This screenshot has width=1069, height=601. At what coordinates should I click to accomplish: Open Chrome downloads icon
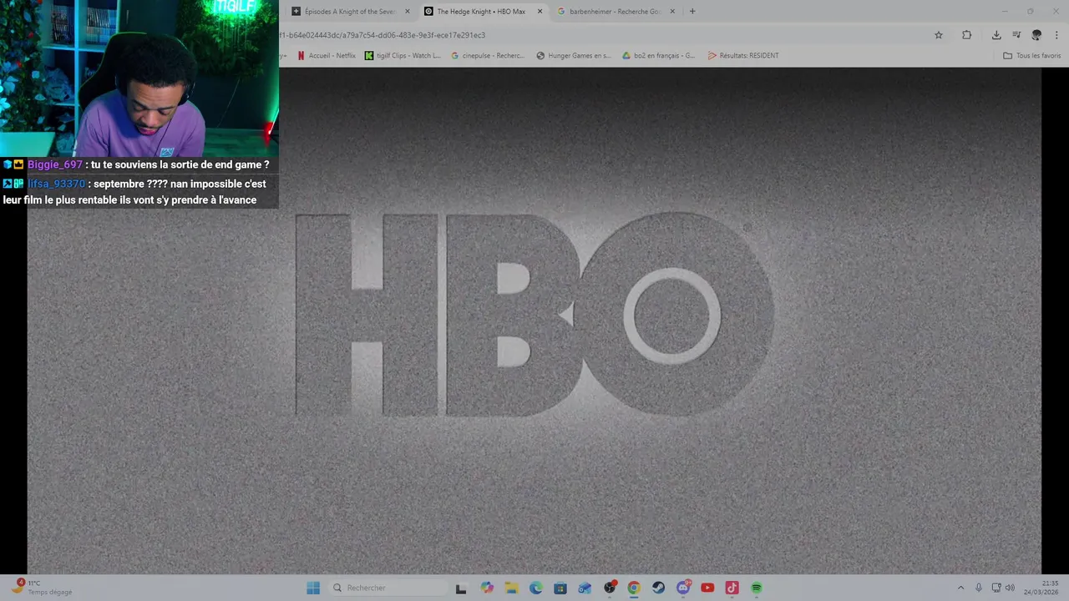click(996, 35)
